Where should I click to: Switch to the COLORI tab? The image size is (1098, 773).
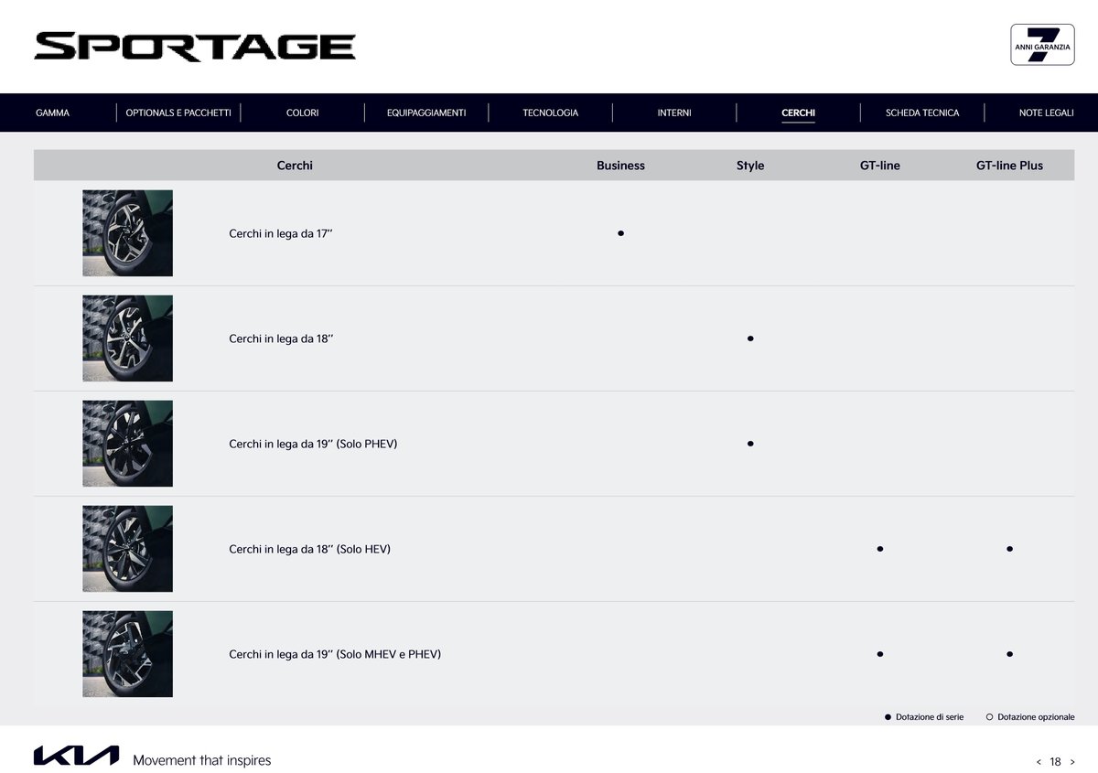coord(303,113)
